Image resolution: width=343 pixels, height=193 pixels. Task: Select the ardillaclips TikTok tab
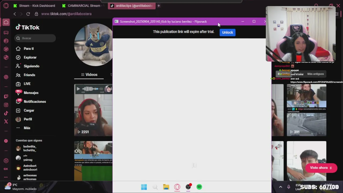(x=132, y=6)
